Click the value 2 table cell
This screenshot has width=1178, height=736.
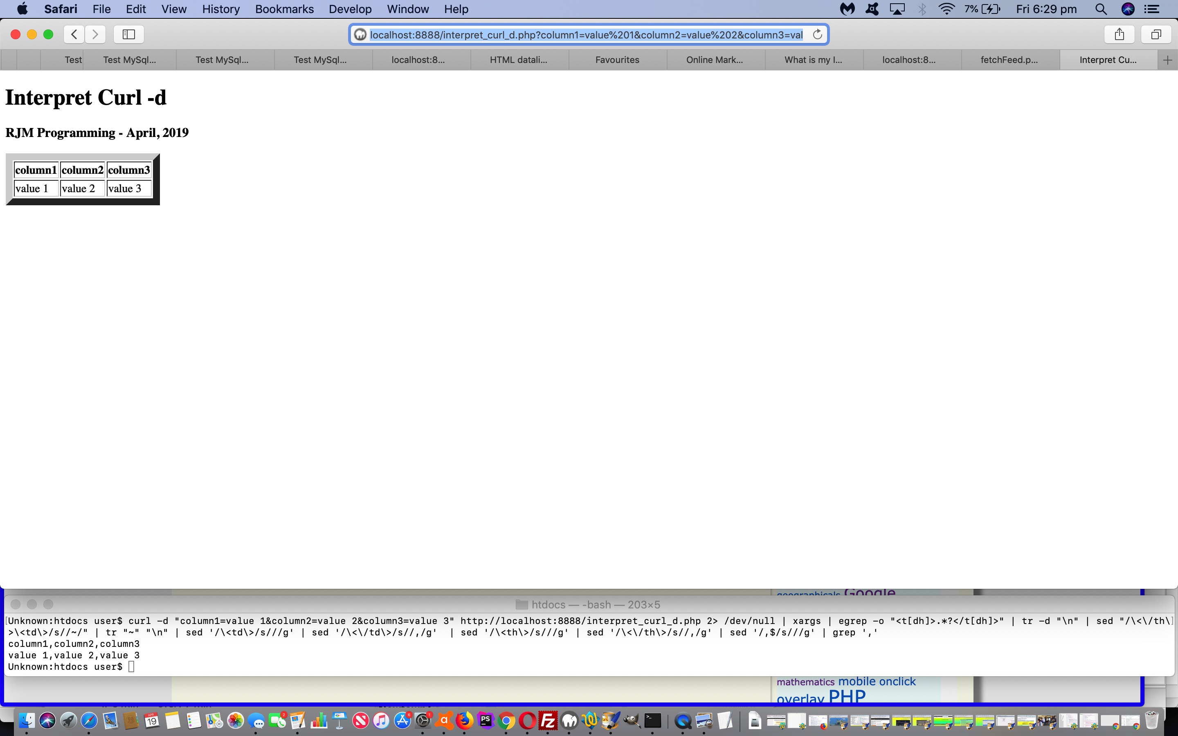pos(82,188)
